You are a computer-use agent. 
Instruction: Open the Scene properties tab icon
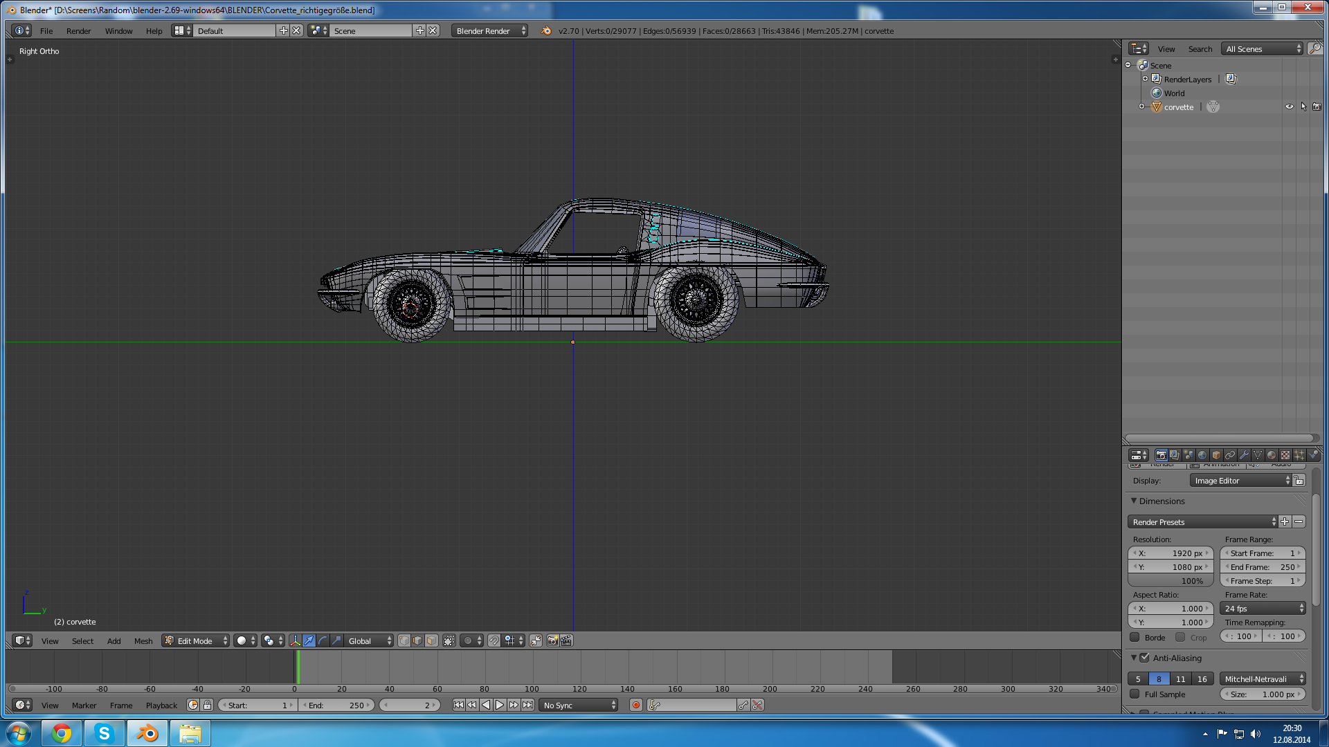tap(1188, 455)
